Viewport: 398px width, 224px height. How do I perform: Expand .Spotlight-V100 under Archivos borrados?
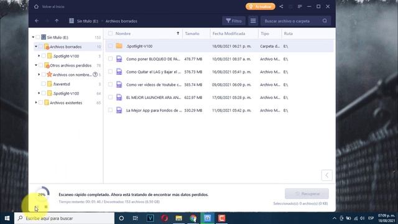click(x=39, y=56)
